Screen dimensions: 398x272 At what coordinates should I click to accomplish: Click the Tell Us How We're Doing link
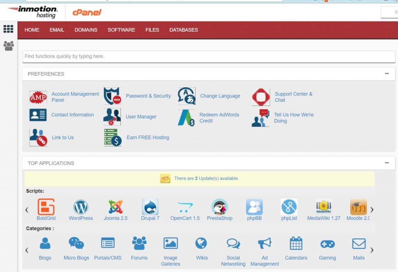pyautogui.click(x=294, y=118)
